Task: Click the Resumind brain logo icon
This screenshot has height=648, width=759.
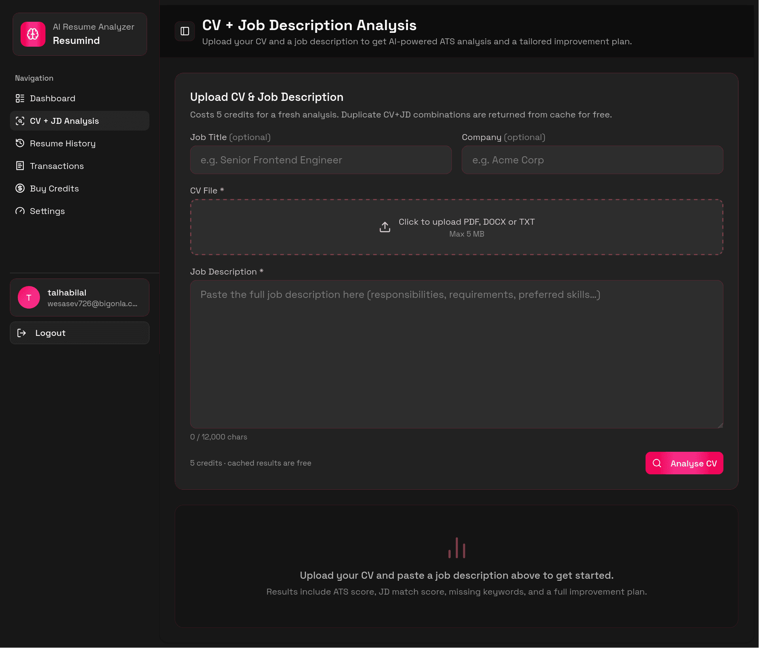Action: (x=33, y=34)
